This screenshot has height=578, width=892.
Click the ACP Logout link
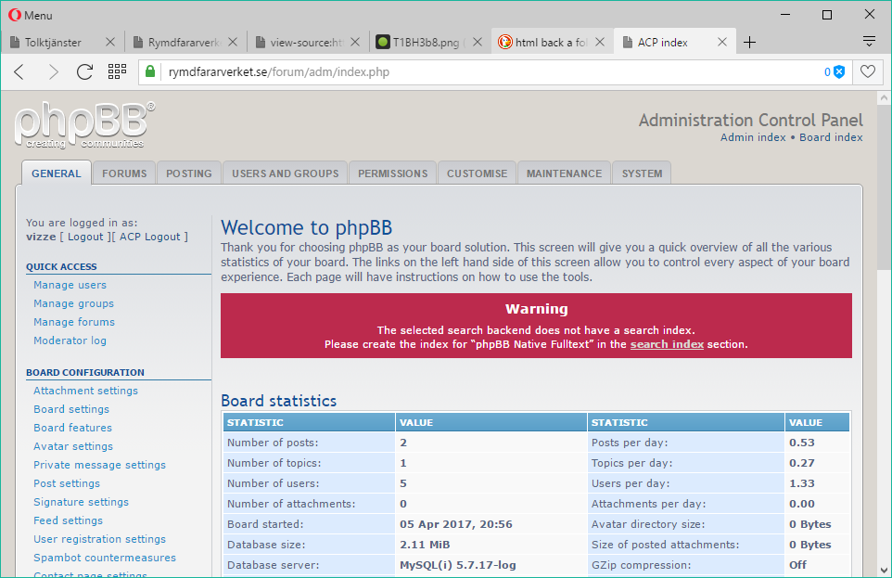tap(149, 237)
